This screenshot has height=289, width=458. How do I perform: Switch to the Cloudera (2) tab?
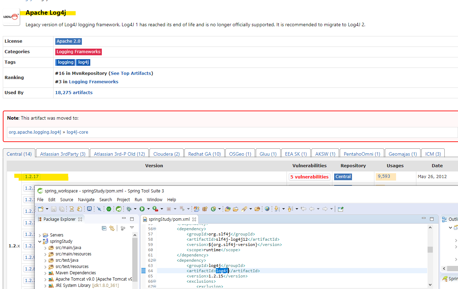click(167, 154)
